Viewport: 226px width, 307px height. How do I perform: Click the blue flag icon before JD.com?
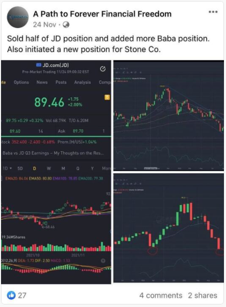point(39,65)
